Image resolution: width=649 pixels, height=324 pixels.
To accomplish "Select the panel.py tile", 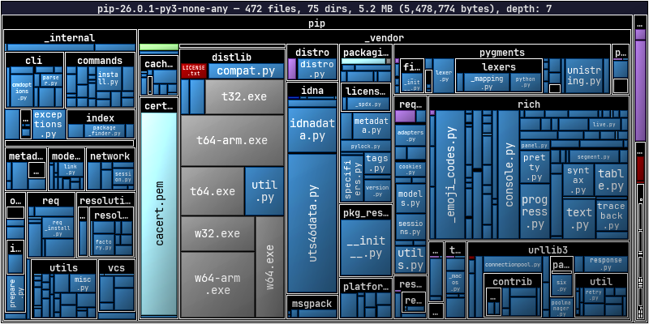I will (535, 146).
